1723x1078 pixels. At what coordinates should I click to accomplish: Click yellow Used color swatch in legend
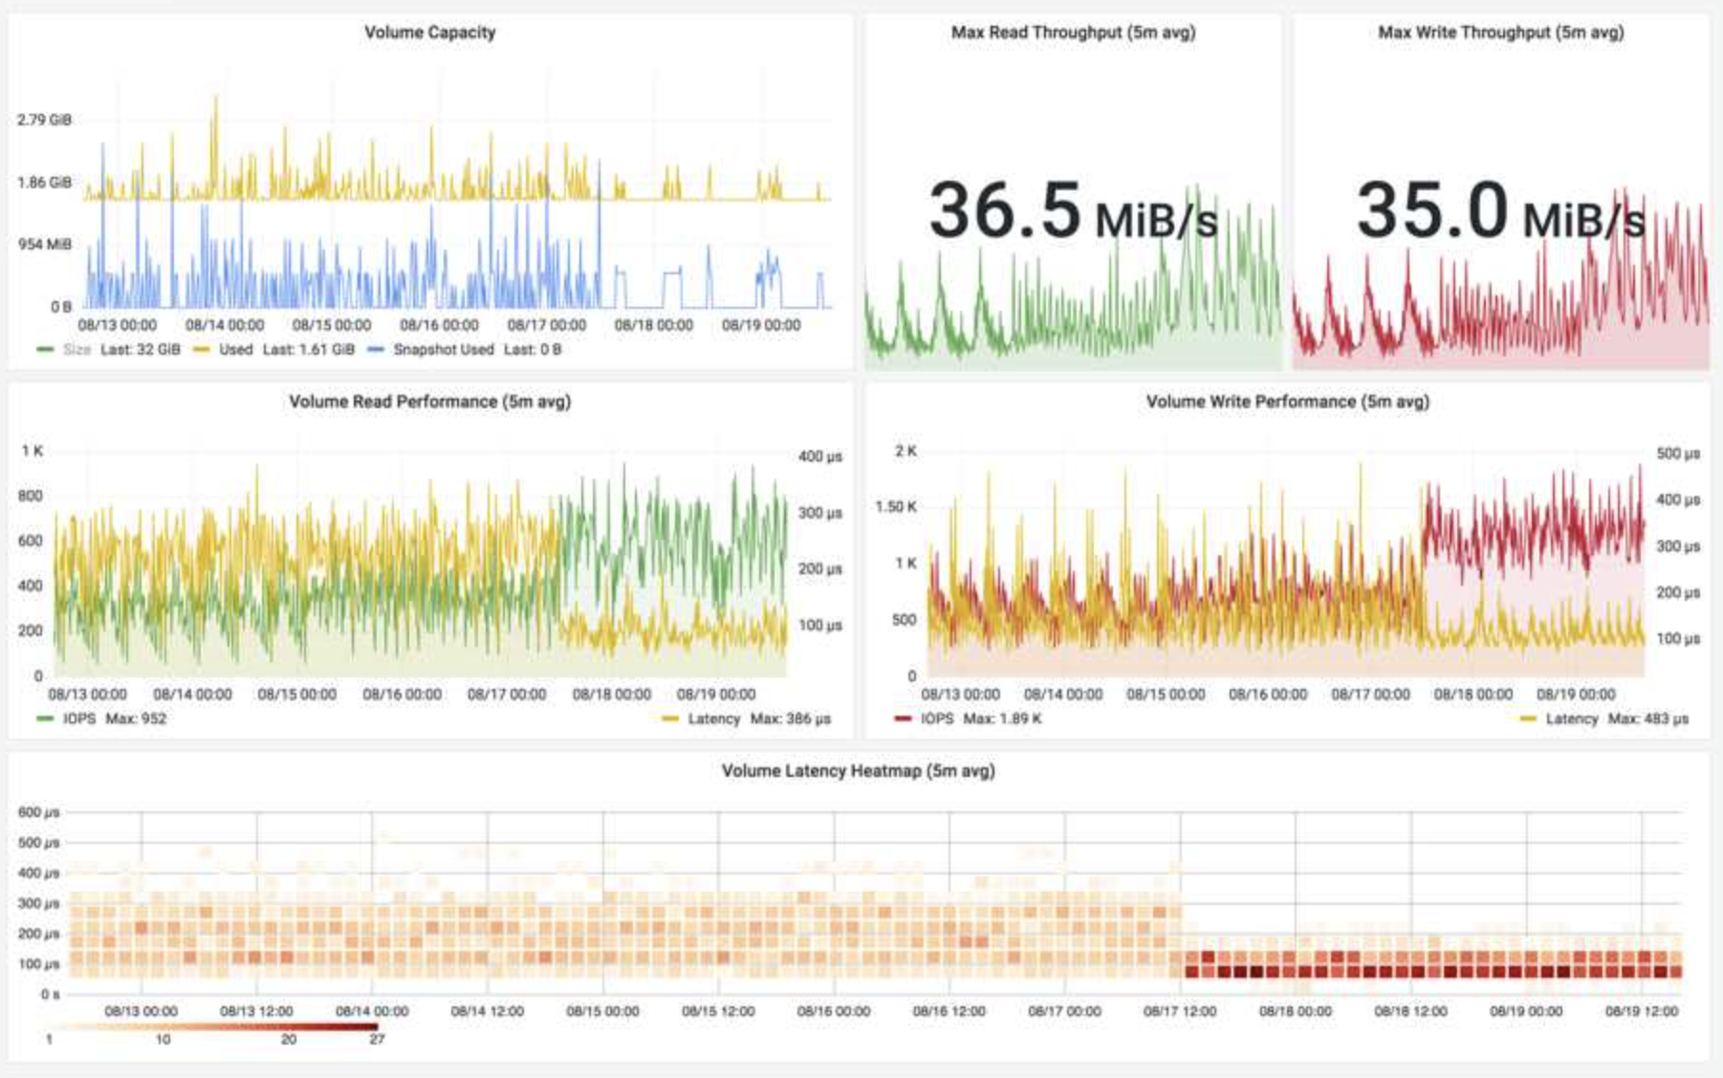(x=201, y=350)
